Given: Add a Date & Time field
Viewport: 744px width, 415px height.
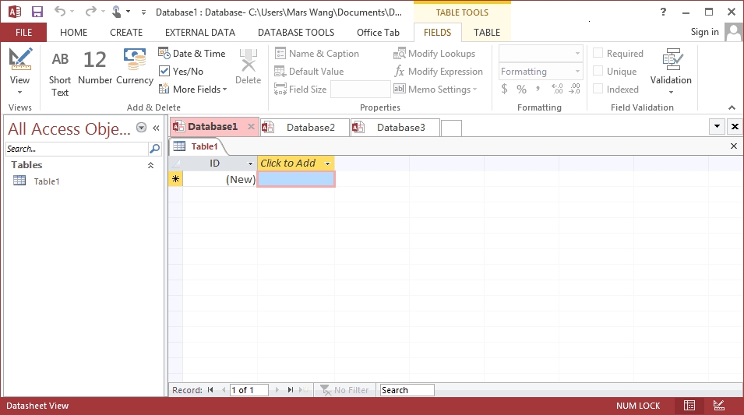Looking at the screenshot, I should pyautogui.click(x=192, y=54).
